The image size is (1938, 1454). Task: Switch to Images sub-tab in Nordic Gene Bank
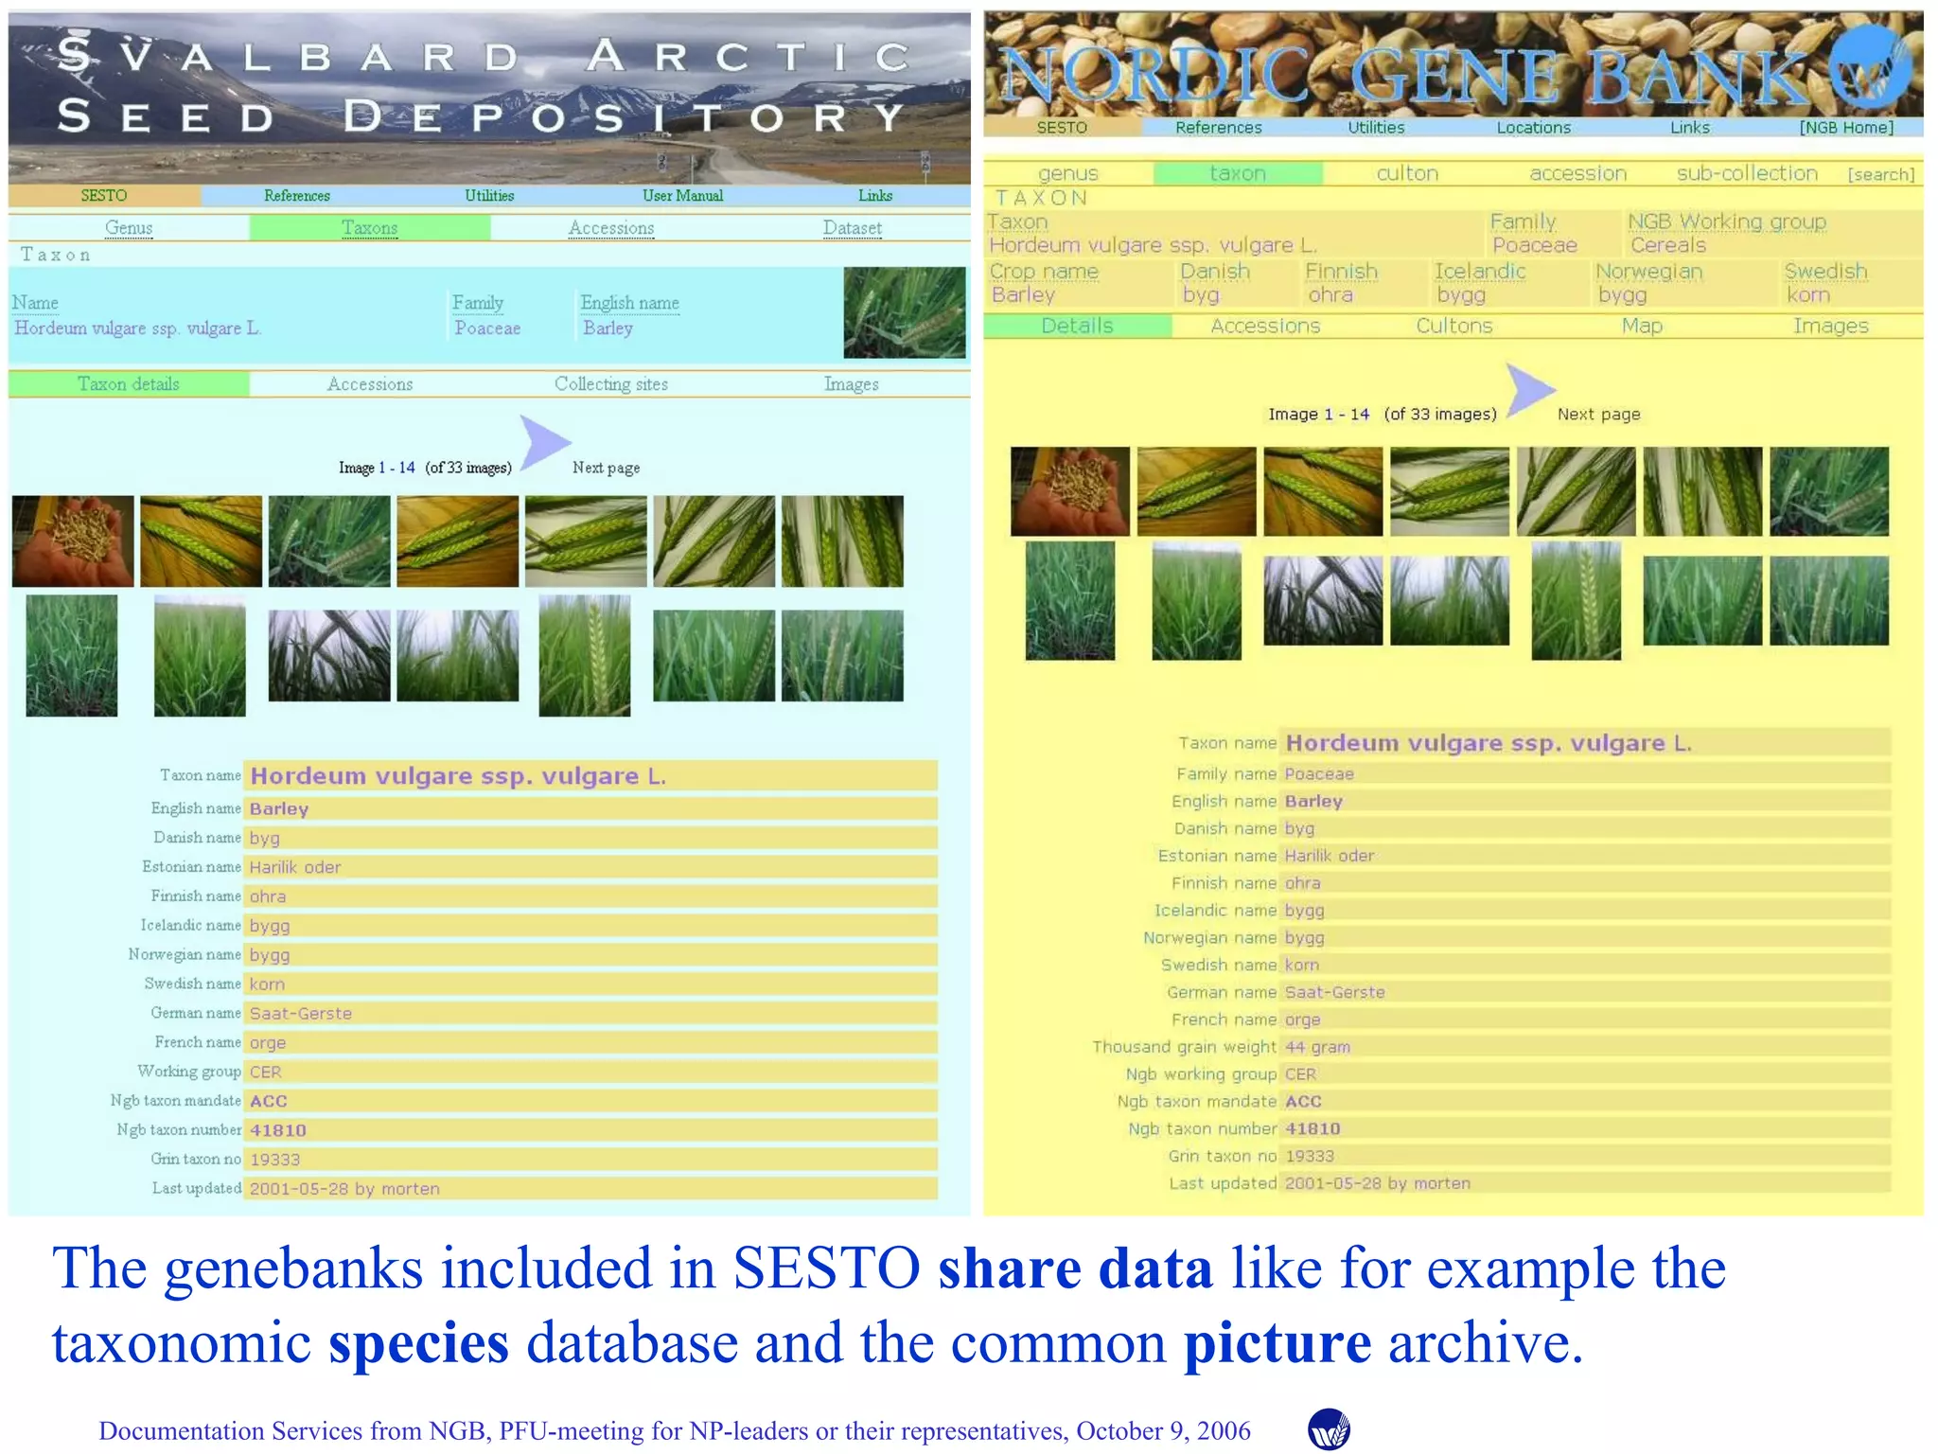pyautogui.click(x=1831, y=326)
